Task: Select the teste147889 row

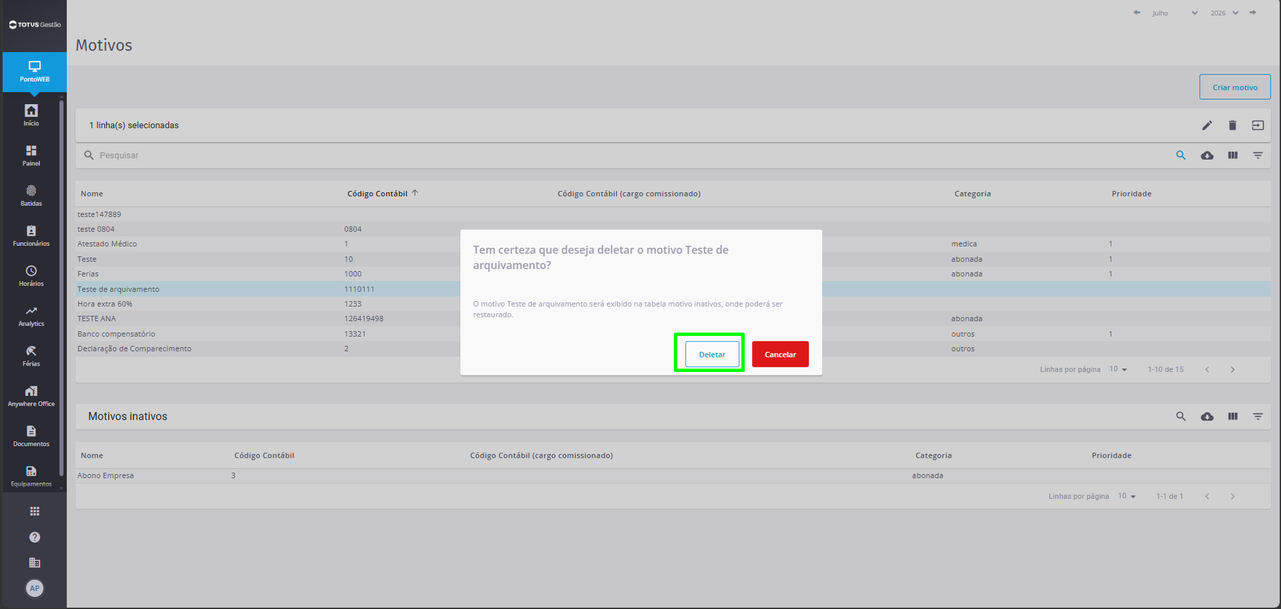Action: tap(673, 214)
